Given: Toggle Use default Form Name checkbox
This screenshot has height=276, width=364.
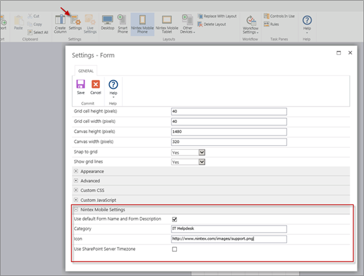Looking at the screenshot, I should pos(175,219).
